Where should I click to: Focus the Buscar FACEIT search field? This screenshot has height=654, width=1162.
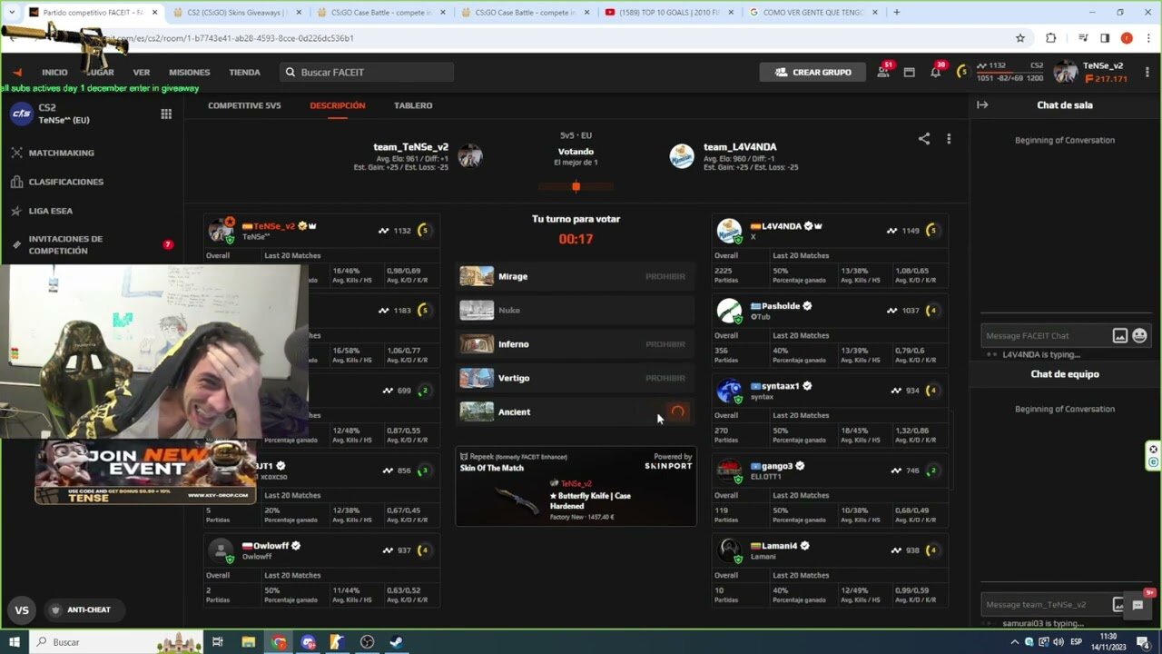point(367,72)
